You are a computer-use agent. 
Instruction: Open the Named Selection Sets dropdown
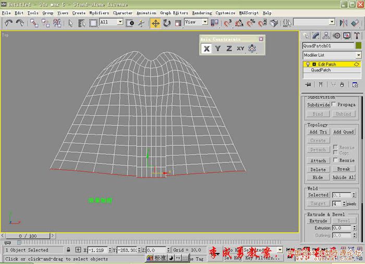(332, 22)
